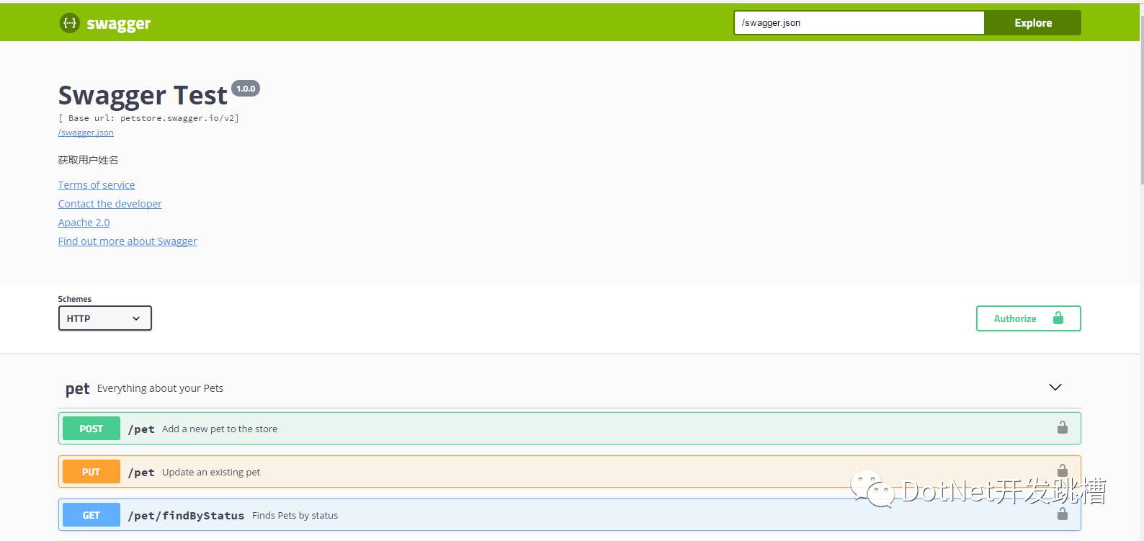Click the POST method badge

(x=91, y=429)
